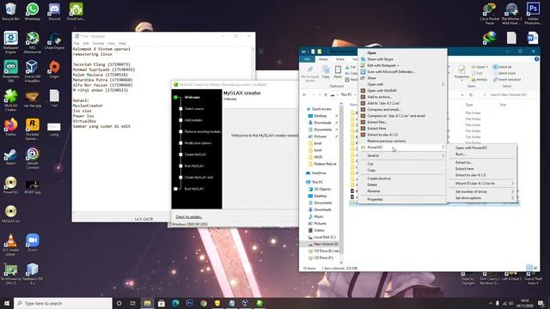
Task: Click Check for updates link in MySLAX creator
Action: click(x=189, y=217)
